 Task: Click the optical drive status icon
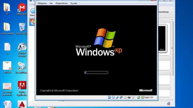113,97
